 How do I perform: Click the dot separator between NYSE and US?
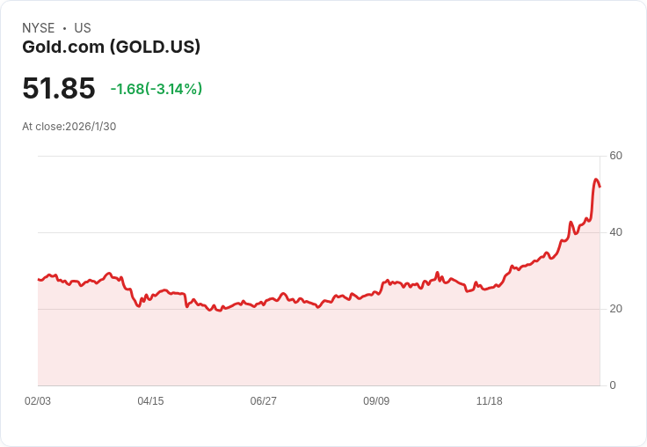[x=65, y=28]
